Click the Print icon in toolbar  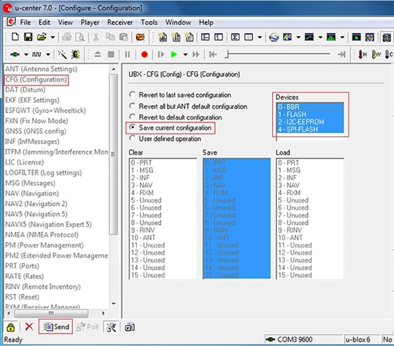pos(67,37)
